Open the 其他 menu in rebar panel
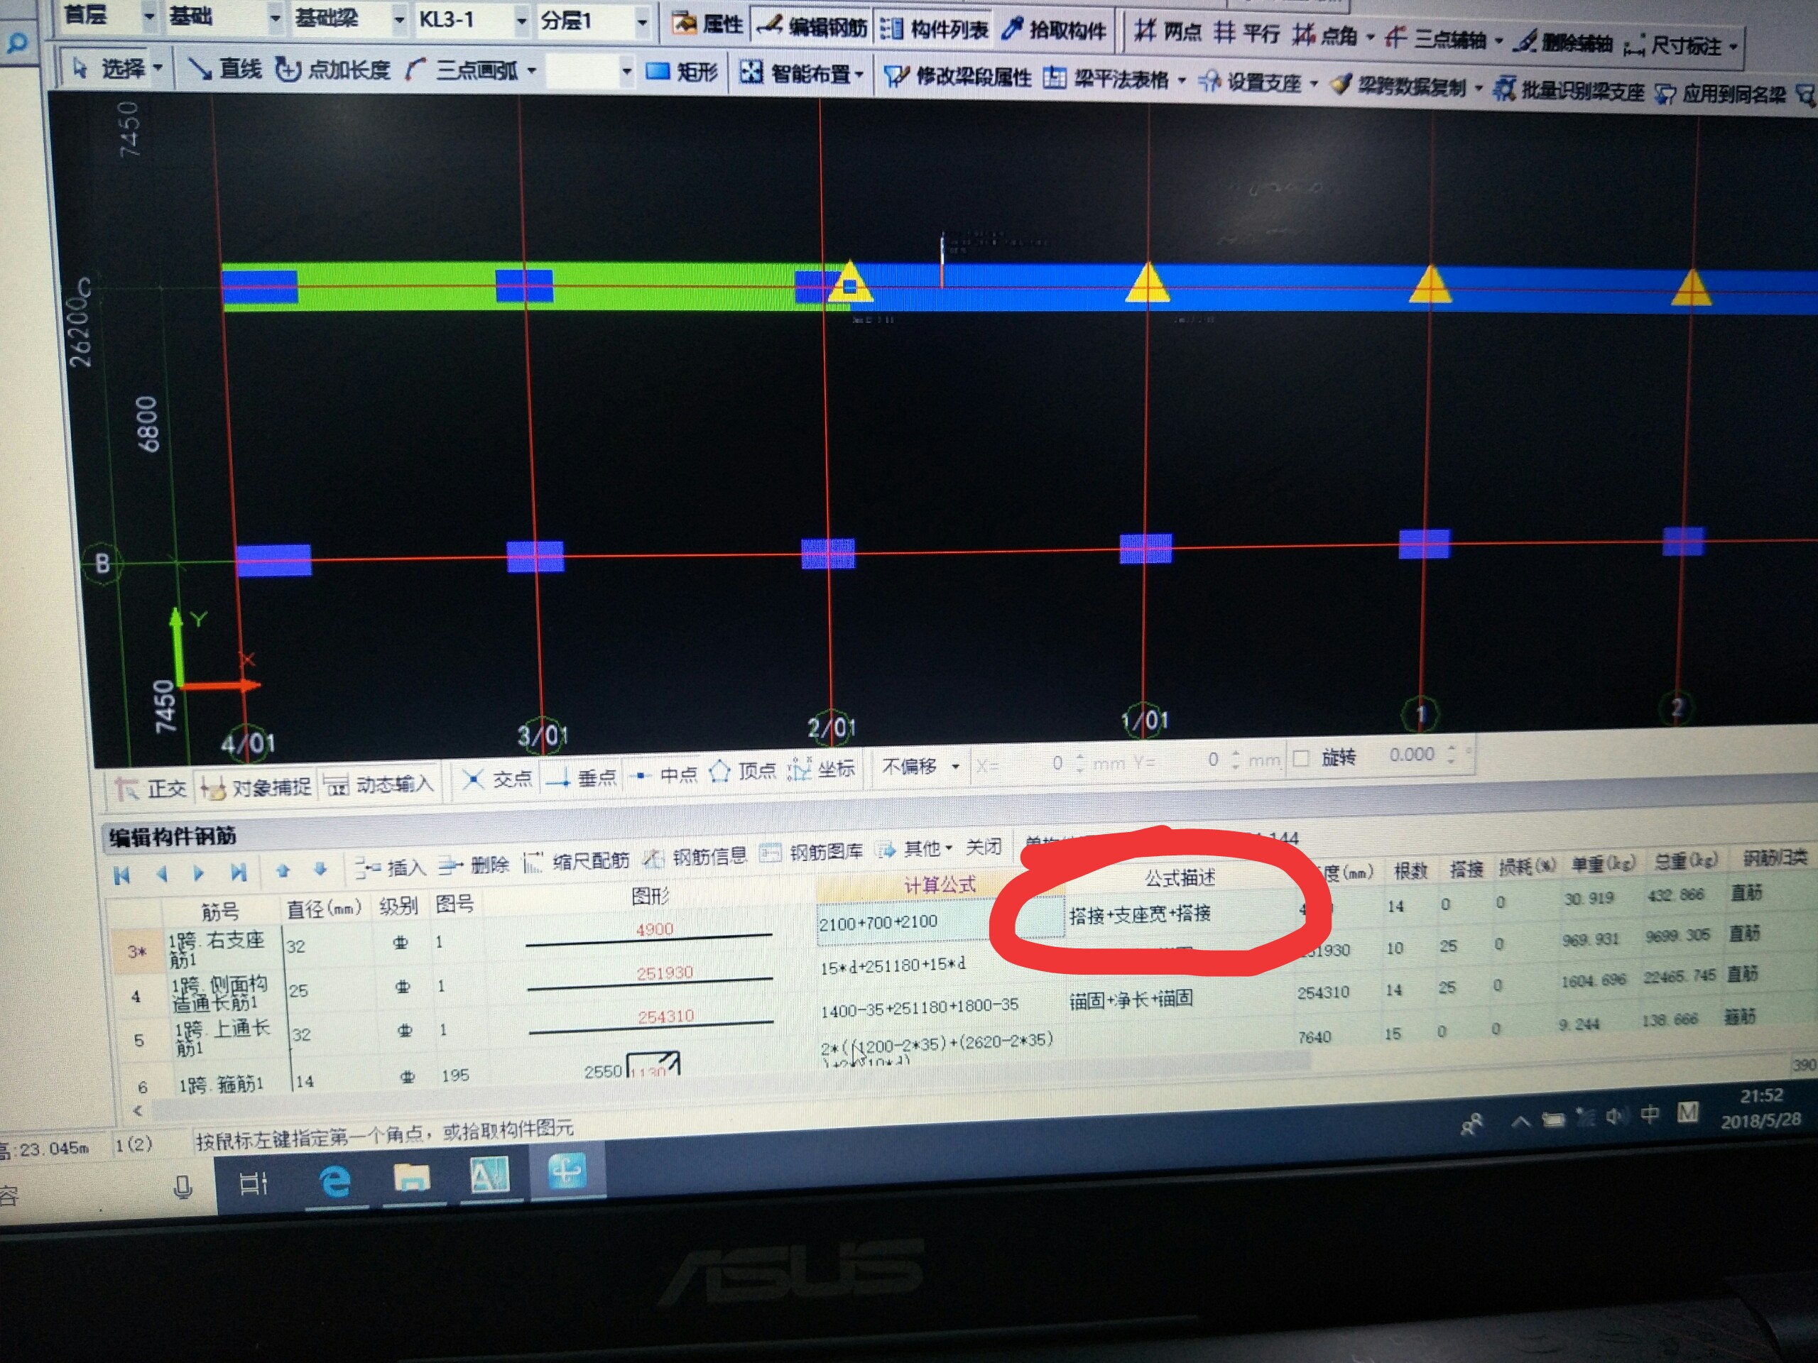The image size is (1818, 1363). click(x=915, y=850)
